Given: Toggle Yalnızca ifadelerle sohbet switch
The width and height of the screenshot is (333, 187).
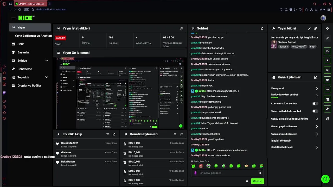Looking at the screenshot, I should 315,111.
